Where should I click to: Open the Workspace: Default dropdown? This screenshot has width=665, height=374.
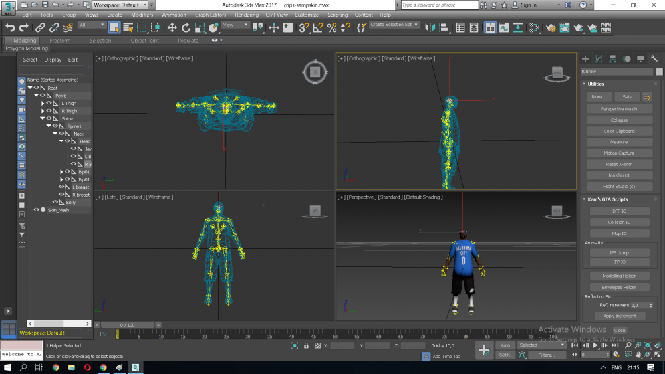click(x=120, y=5)
